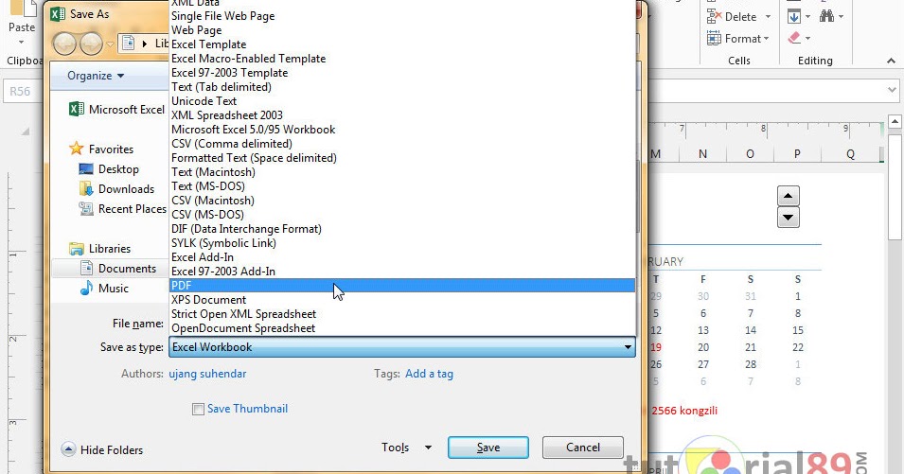Viewport: 904px width, 474px height.
Task: Pick Excel 97-2003 Template format
Action: point(402,73)
